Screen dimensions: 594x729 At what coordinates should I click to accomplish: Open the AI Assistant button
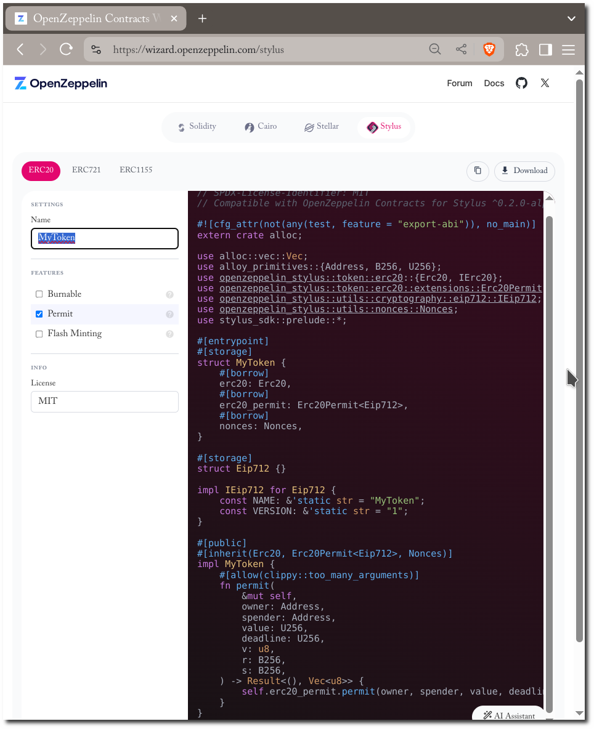coord(508,715)
